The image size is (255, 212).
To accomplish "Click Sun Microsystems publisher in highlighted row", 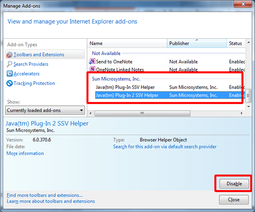I will tap(193, 95).
